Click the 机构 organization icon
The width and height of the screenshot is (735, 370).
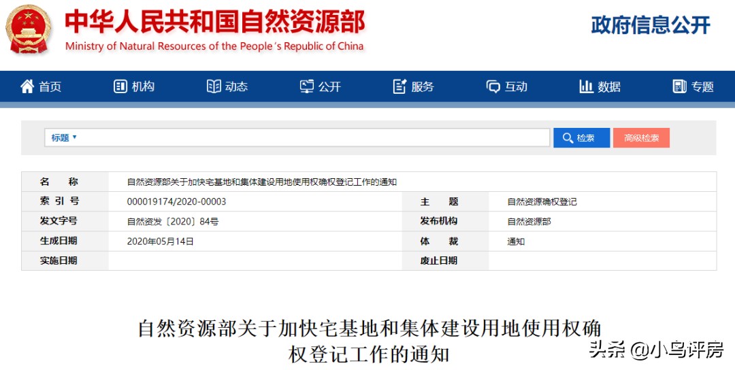coord(120,86)
